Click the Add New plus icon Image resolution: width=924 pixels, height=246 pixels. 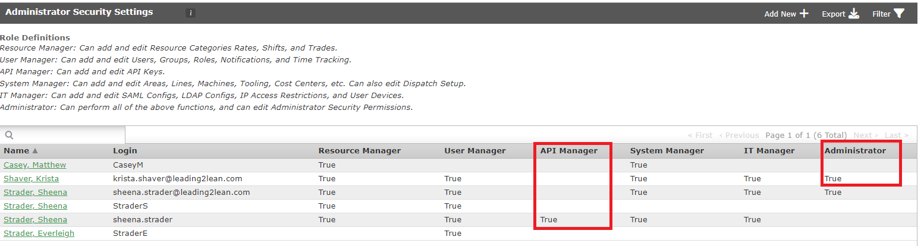point(804,14)
